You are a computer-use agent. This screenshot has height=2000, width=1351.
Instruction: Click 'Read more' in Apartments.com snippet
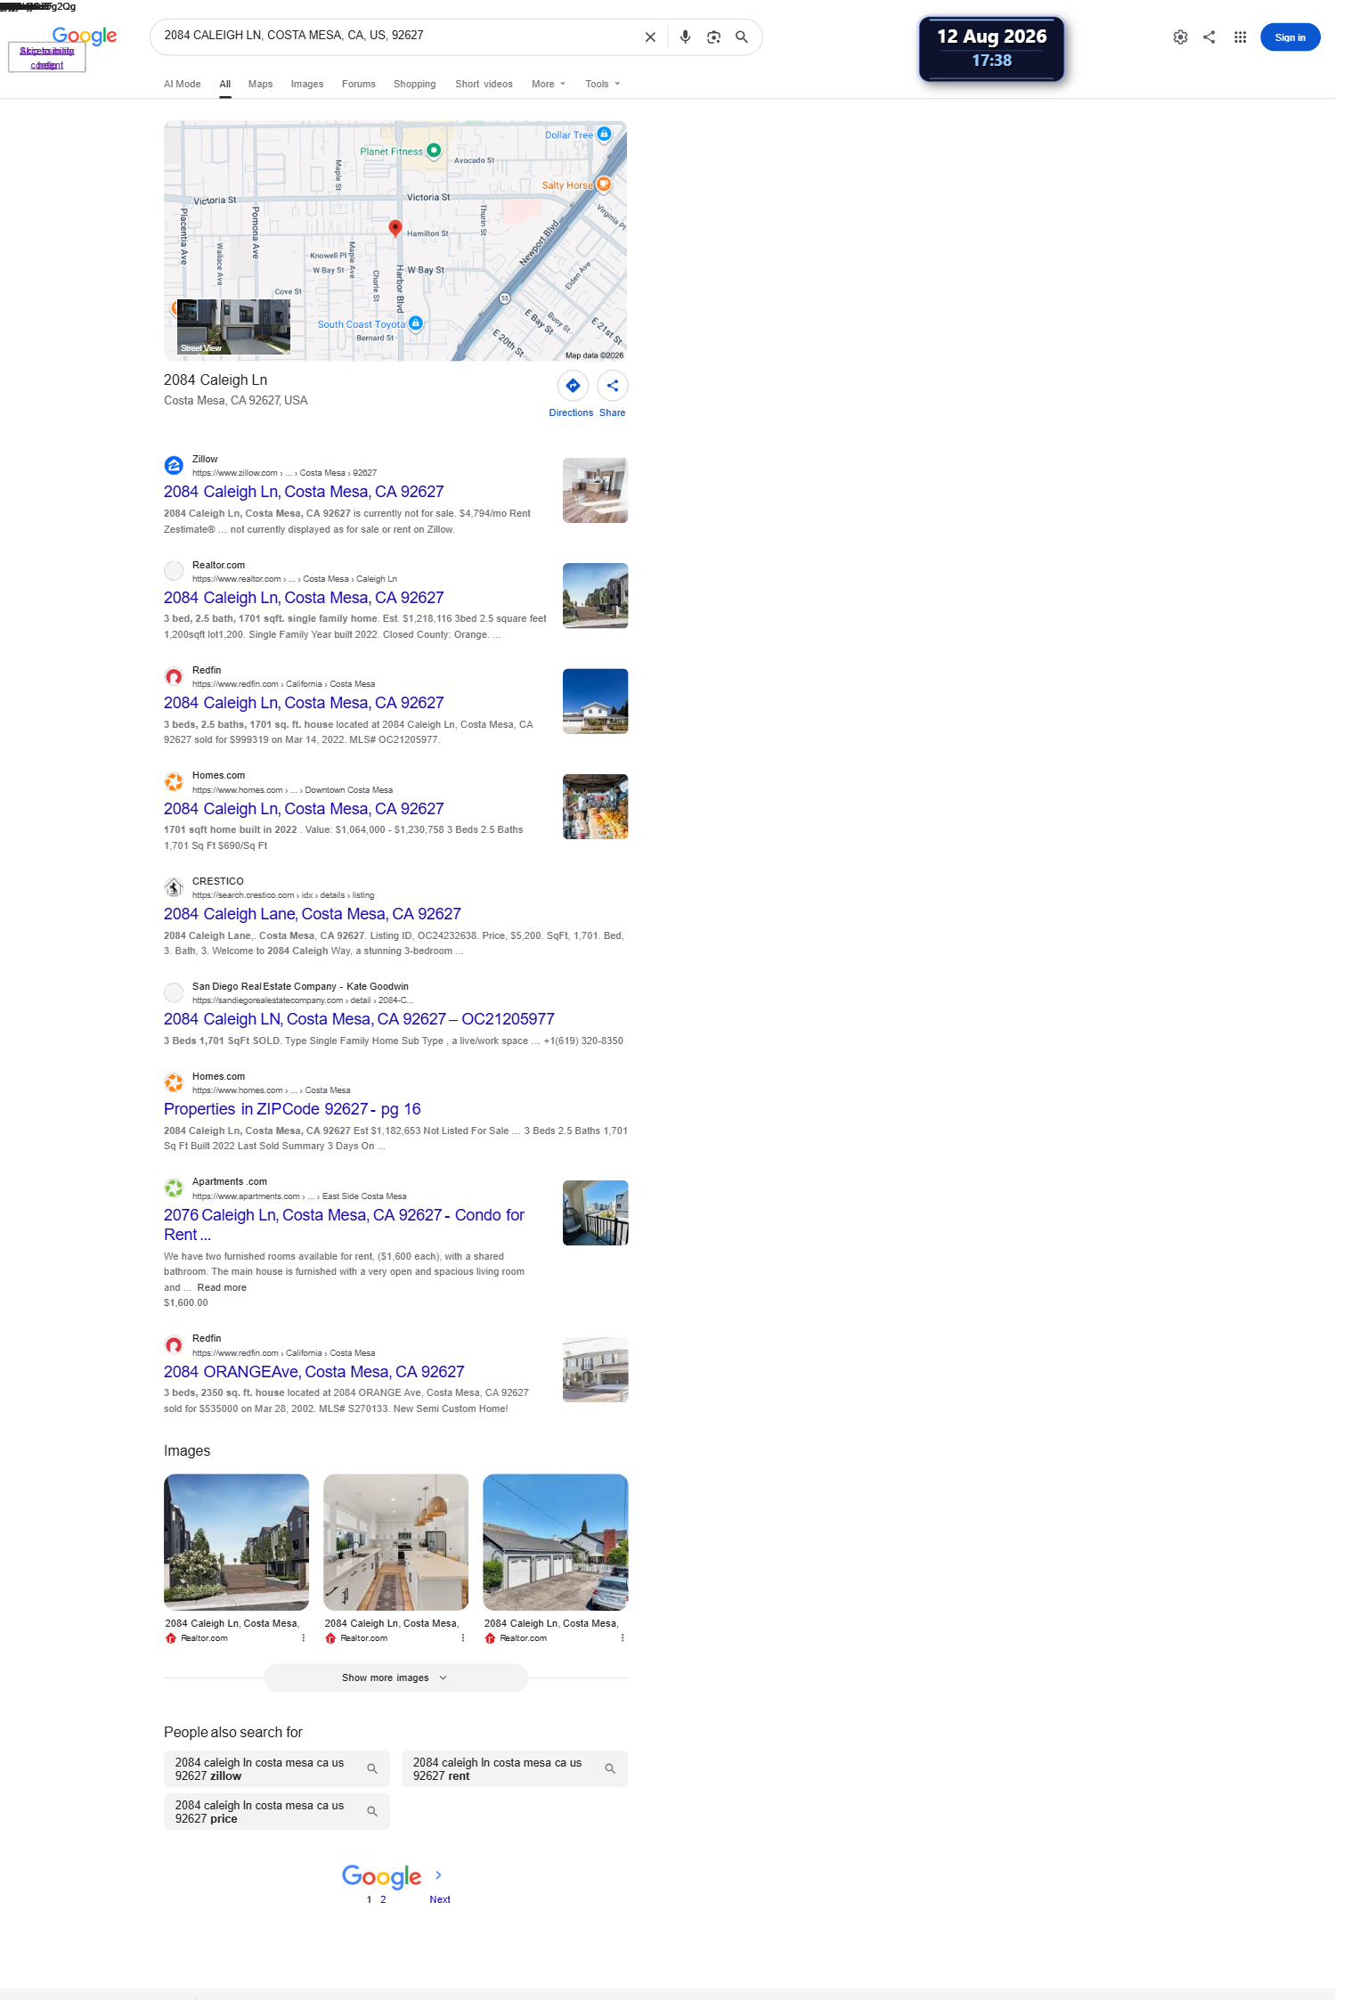coord(222,1287)
